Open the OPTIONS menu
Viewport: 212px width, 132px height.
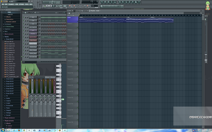click(21, 4)
